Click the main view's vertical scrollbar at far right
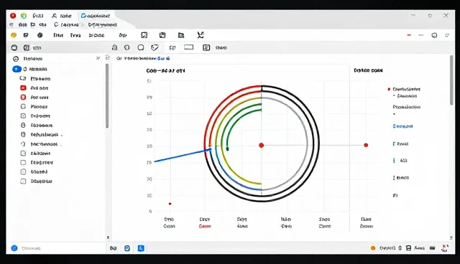The image size is (460, 264). click(451, 80)
